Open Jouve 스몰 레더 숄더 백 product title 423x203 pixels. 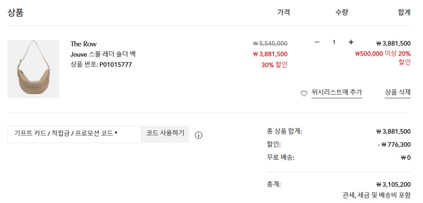pyautogui.click(x=103, y=54)
